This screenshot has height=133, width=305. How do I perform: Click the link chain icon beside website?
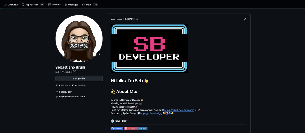pos(57,97)
